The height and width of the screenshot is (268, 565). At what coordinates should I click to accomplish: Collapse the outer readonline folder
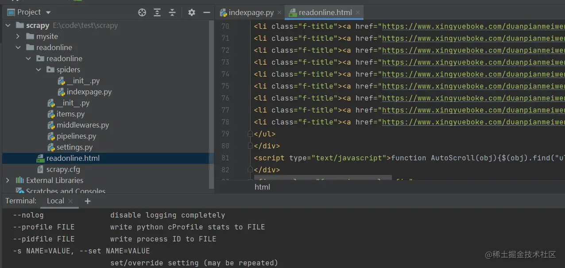(x=18, y=47)
